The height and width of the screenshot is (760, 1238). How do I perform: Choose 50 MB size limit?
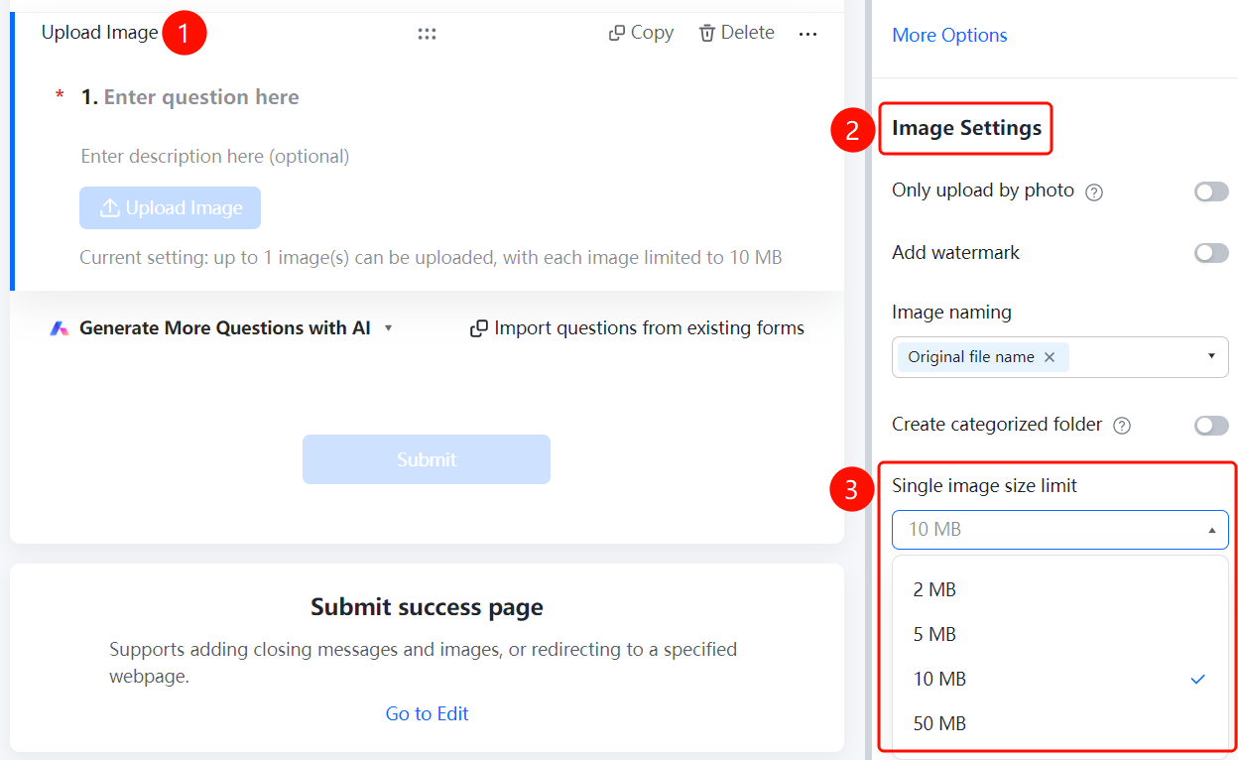point(1060,723)
